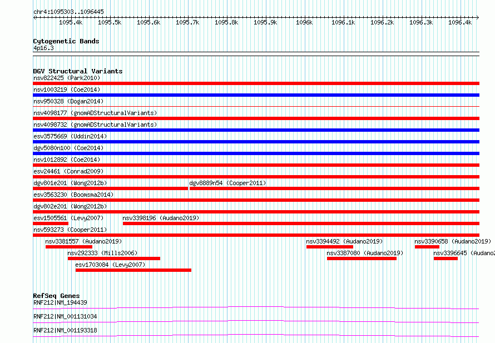Click the right arrow of the ruler

coord(477,18)
